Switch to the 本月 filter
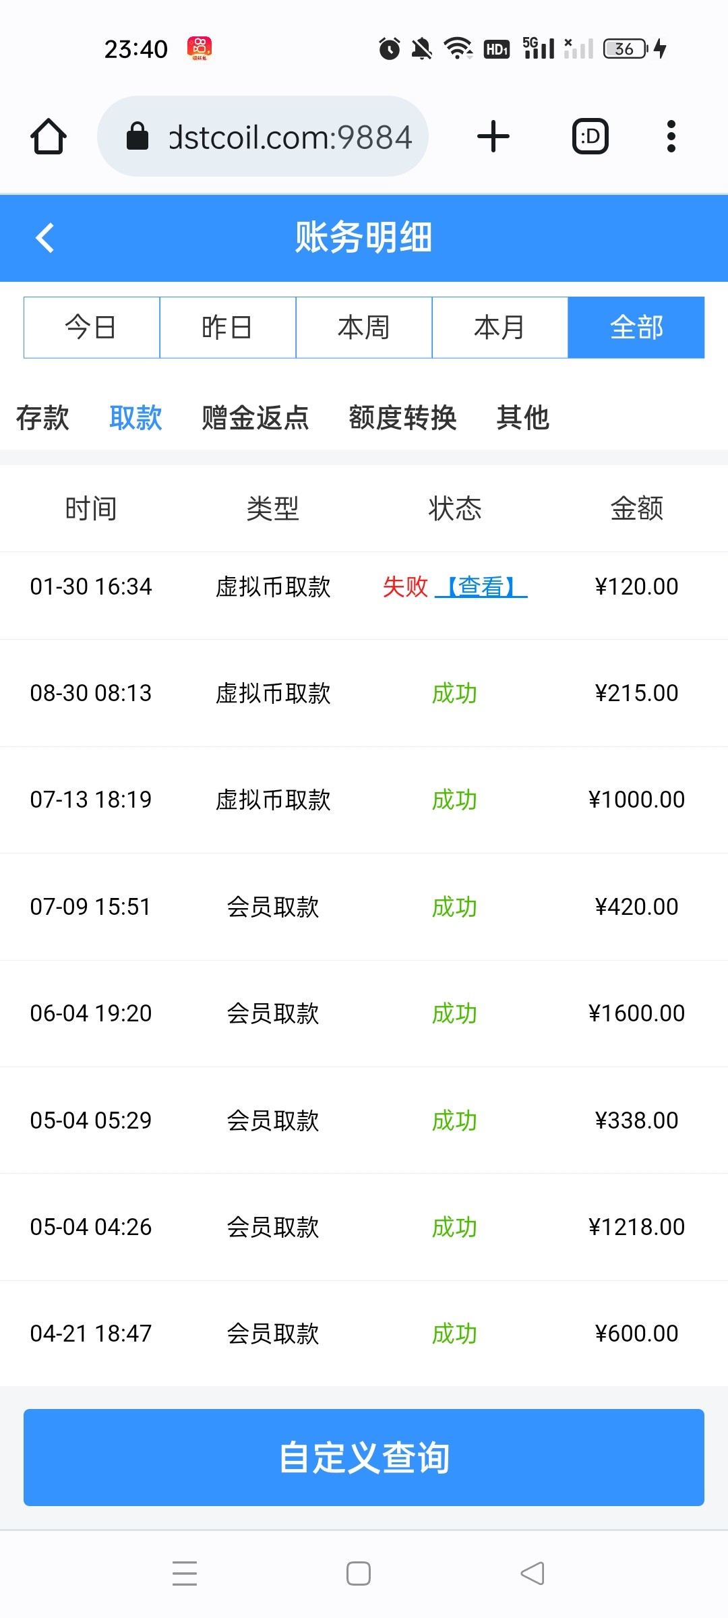The width and height of the screenshot is (728, 1618). (500, 328)
